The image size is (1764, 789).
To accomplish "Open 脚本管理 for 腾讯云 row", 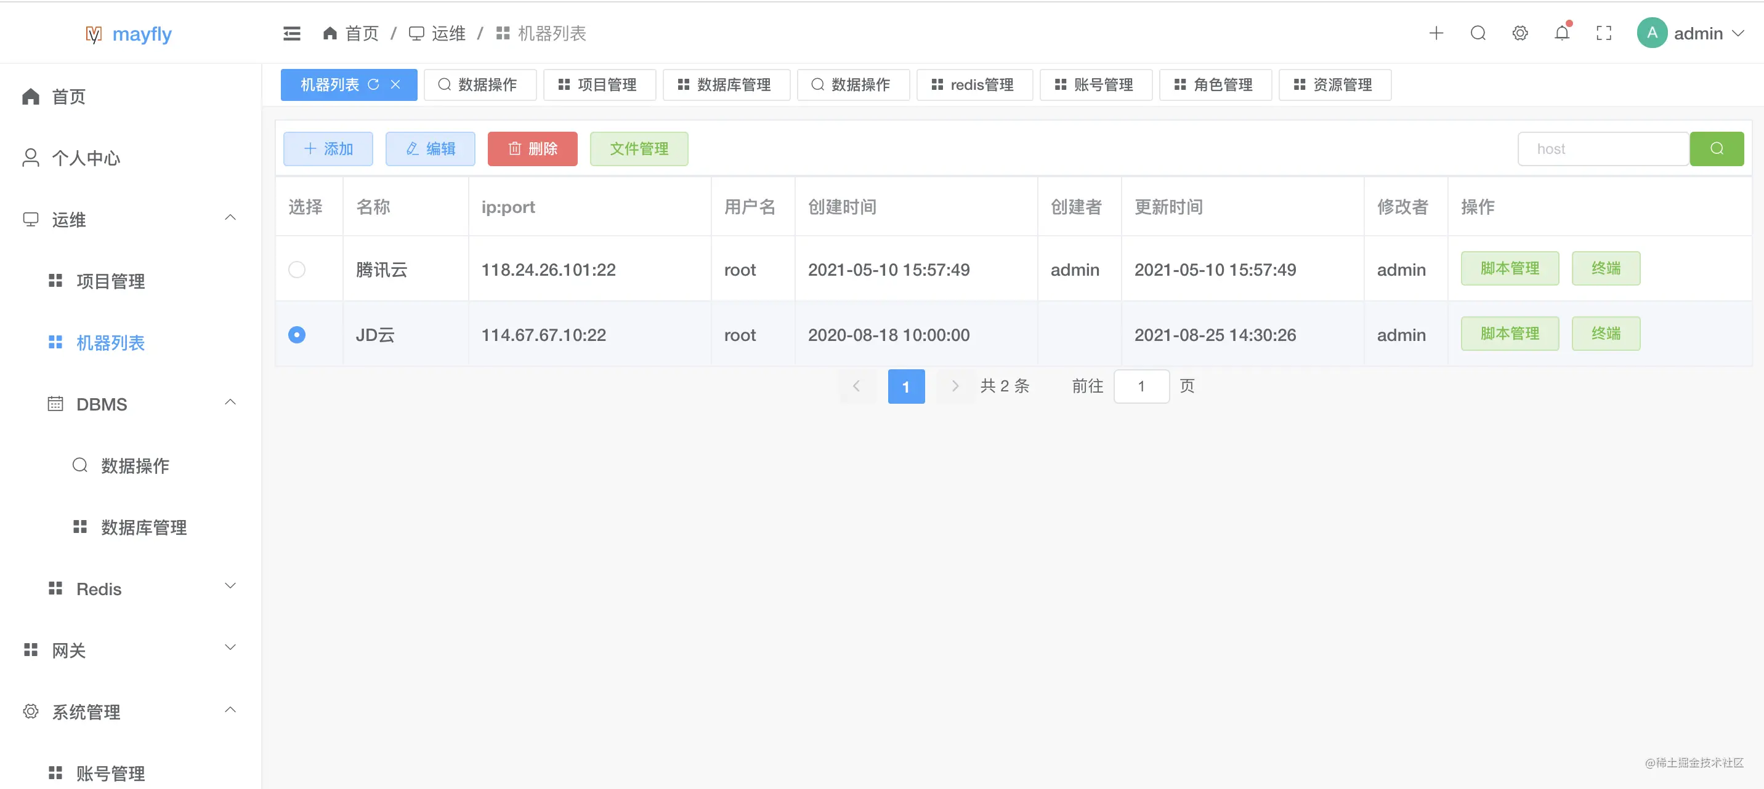I will [x=1509, y=268].
